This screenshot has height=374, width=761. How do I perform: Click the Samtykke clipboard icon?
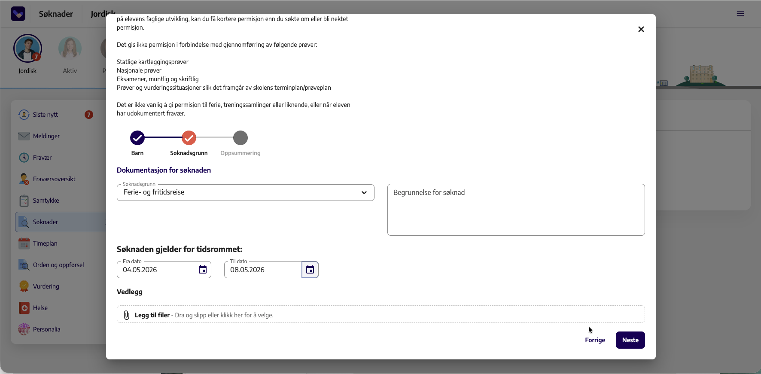point(24,201)
